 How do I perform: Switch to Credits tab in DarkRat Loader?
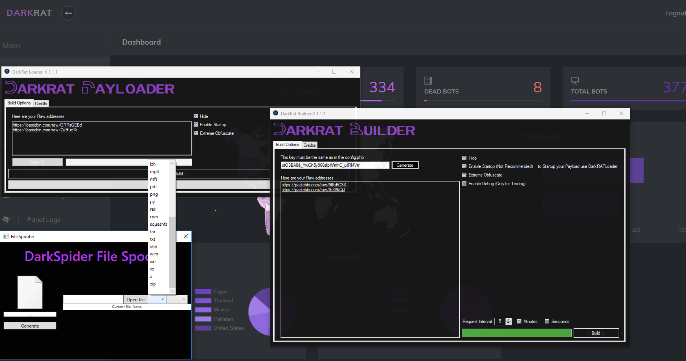pos(41,104)
